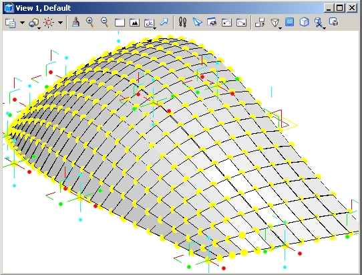Click the Update View paintbrush icon
Image resolution: width=362 pixels, height=275 pixels.
(75, 23)
